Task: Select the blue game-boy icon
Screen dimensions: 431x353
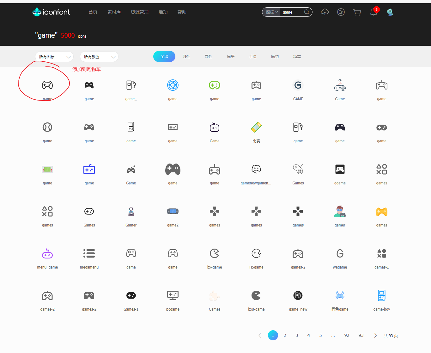Action: coord(381,295)
